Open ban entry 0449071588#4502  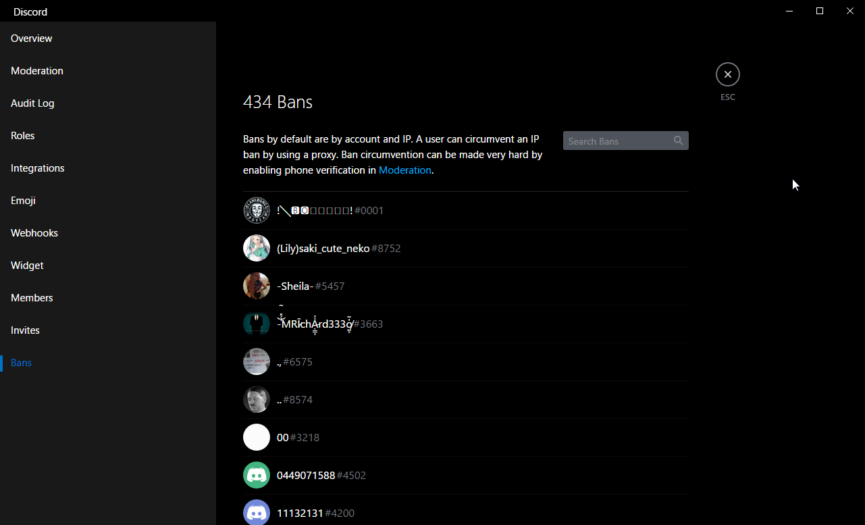coord(466,476)
